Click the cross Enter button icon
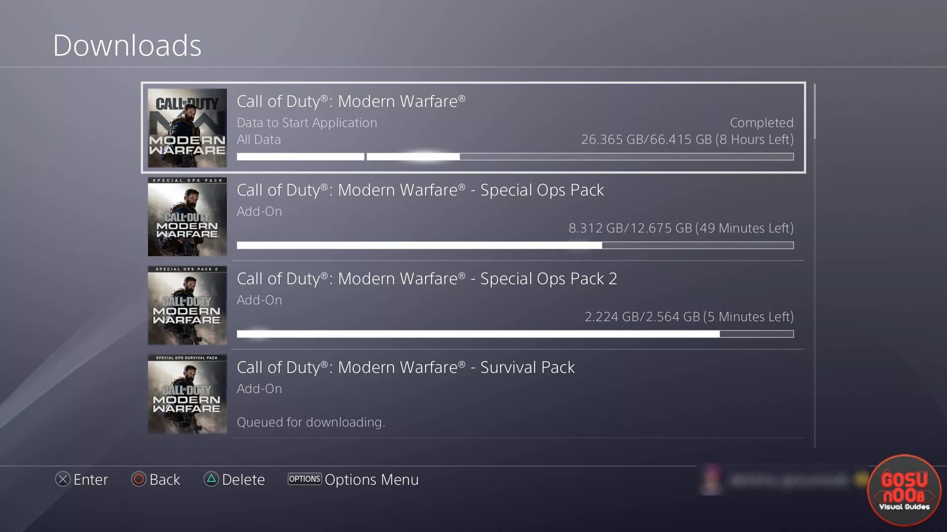The width and height of the screenshot is (947, 532). pos(63,479)
